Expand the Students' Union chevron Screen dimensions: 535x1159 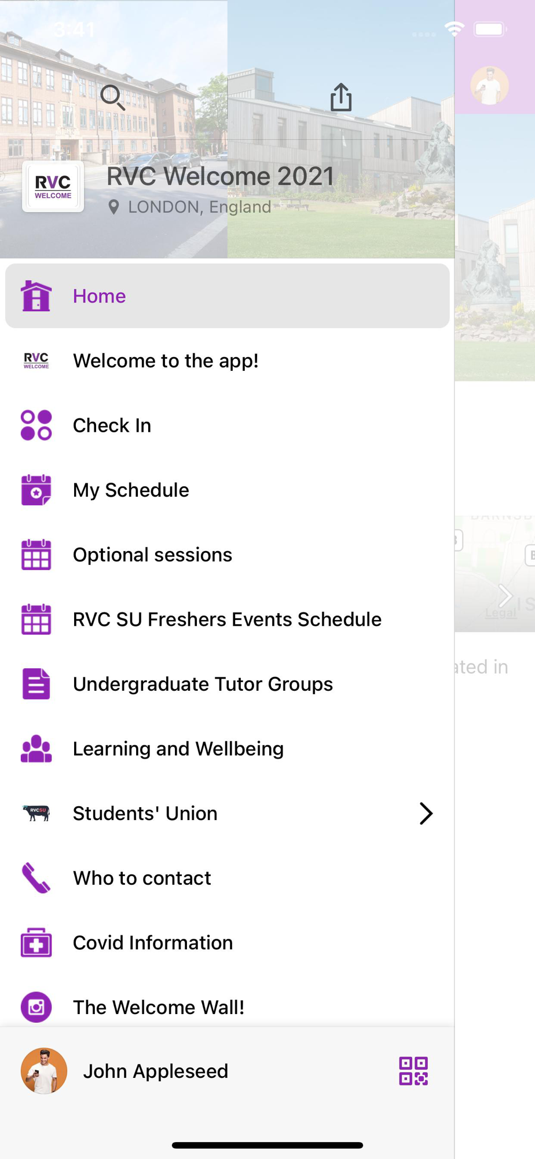tap(426, 814)
